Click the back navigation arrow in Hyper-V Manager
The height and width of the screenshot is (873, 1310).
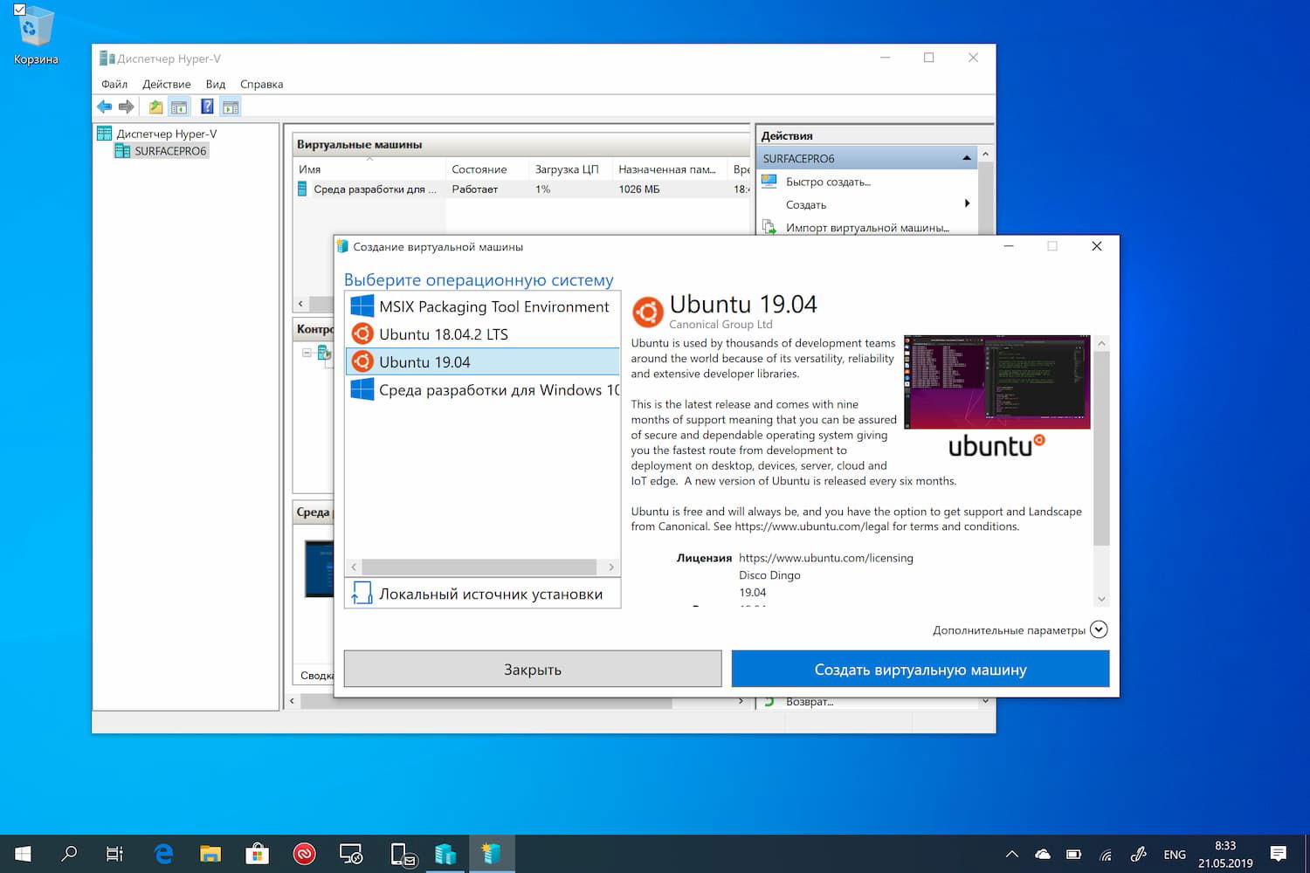click(105, 106)
